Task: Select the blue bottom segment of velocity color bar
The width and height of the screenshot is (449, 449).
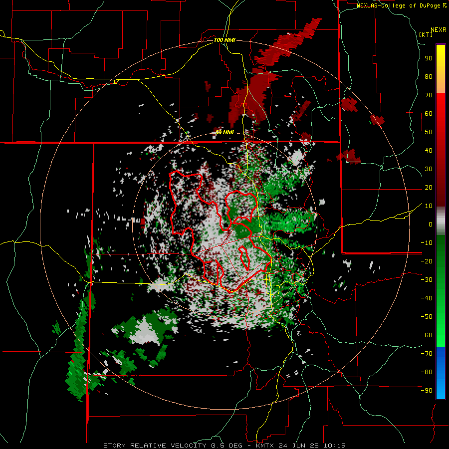Action: pos(441,373)
